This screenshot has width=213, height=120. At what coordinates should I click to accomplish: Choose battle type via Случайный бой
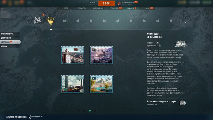128,2
